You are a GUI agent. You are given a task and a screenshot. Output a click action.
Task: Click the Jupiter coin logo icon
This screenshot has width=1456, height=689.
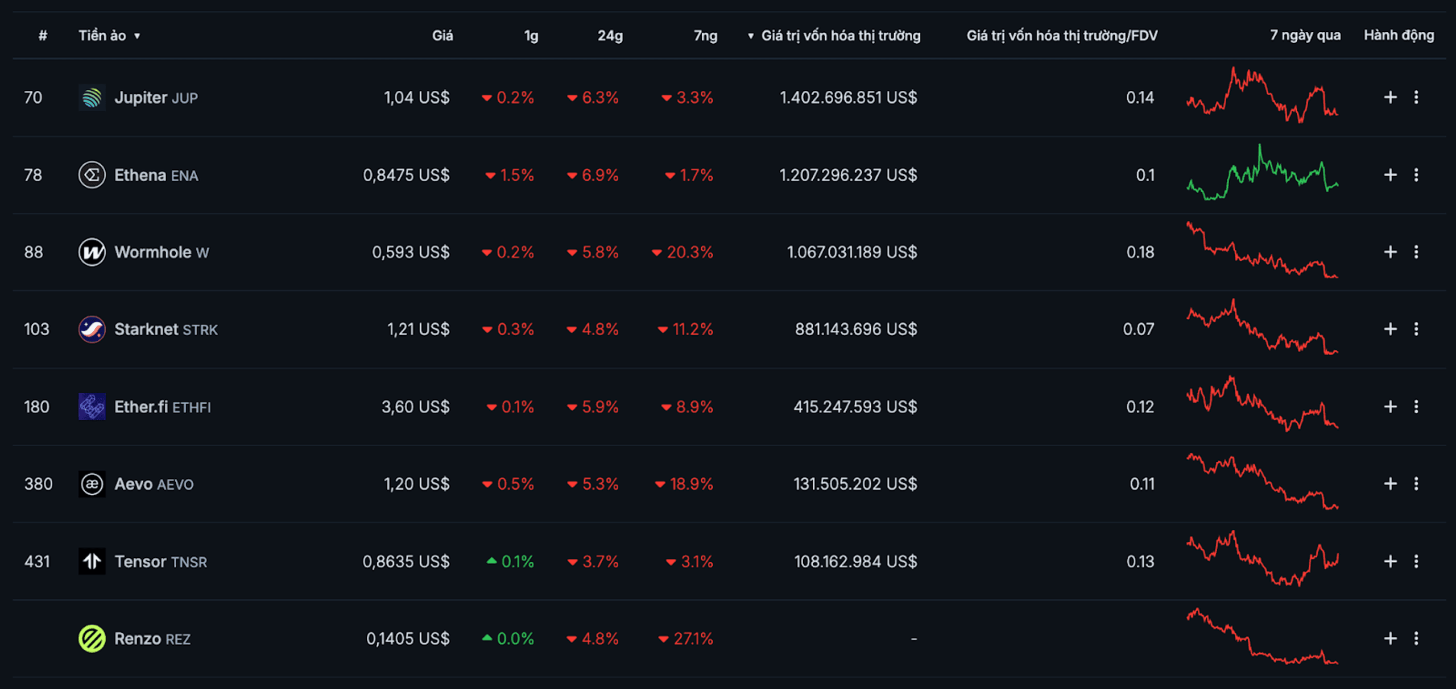tap(92, 98)
